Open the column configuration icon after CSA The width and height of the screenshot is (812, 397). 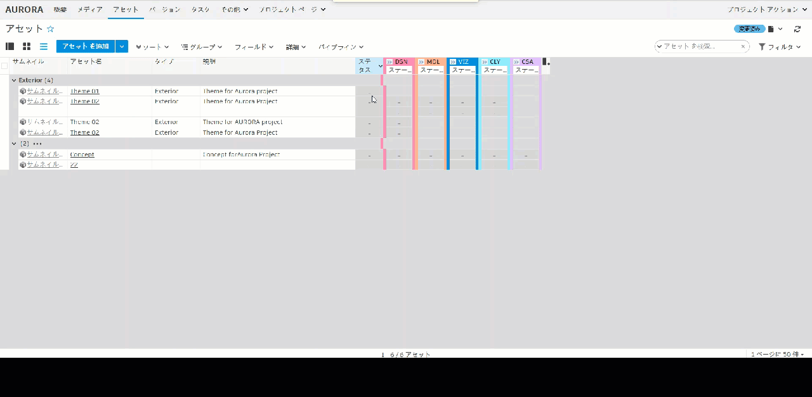(x=546, y=62)
